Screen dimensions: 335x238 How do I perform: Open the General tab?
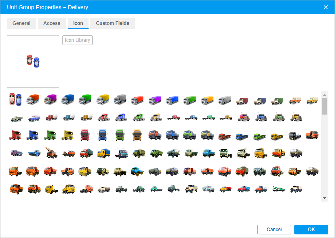[21, 23]
